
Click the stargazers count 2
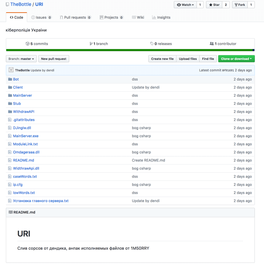point(226,5)
